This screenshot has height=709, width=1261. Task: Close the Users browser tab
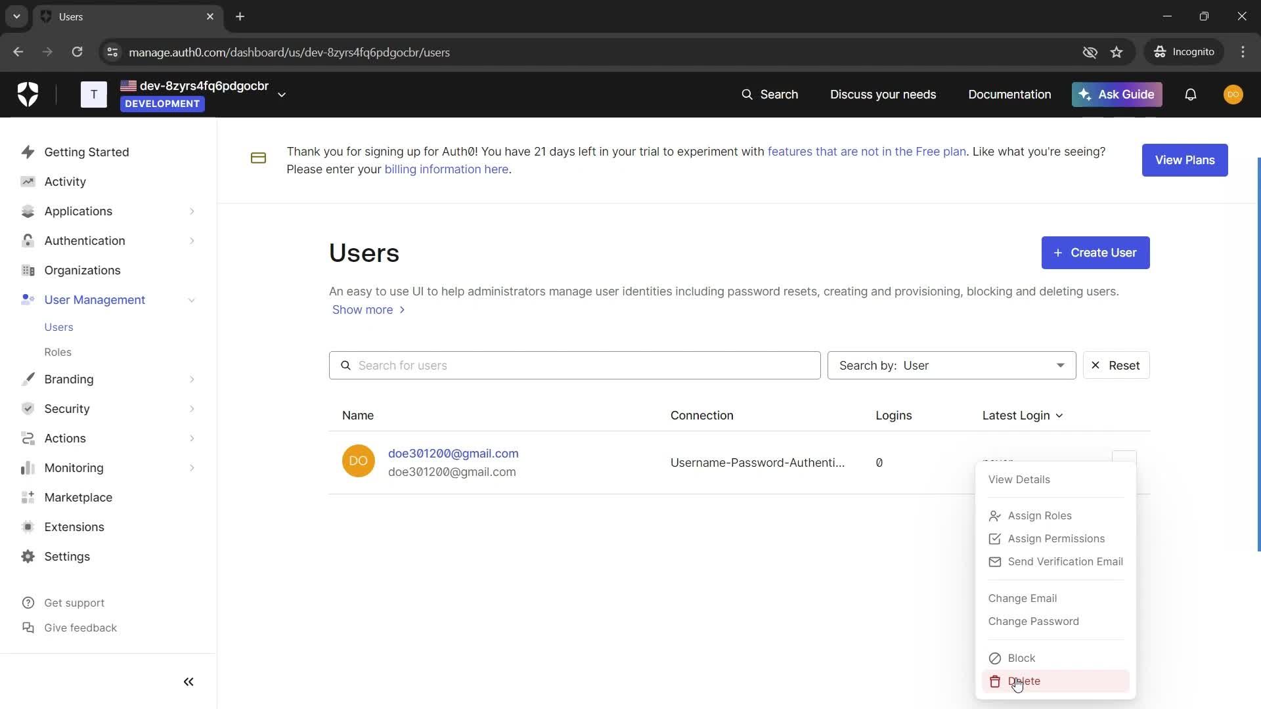click(210, 16)
